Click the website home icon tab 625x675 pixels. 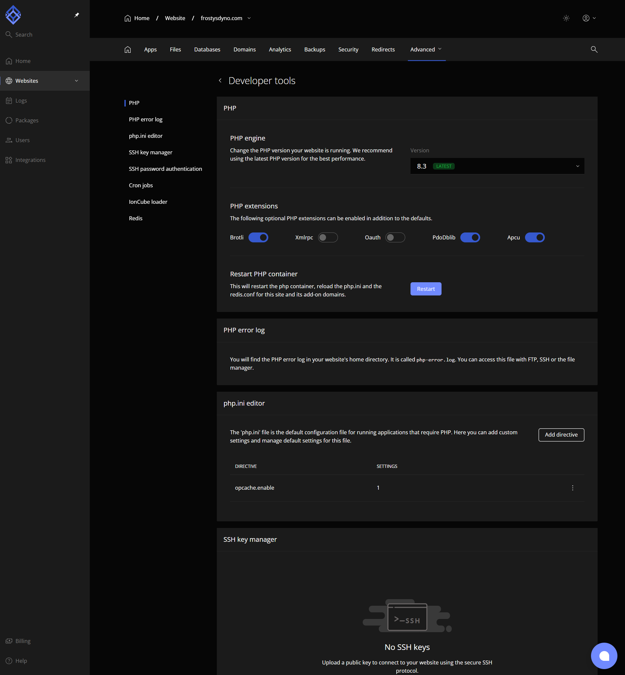click(127, 49)
